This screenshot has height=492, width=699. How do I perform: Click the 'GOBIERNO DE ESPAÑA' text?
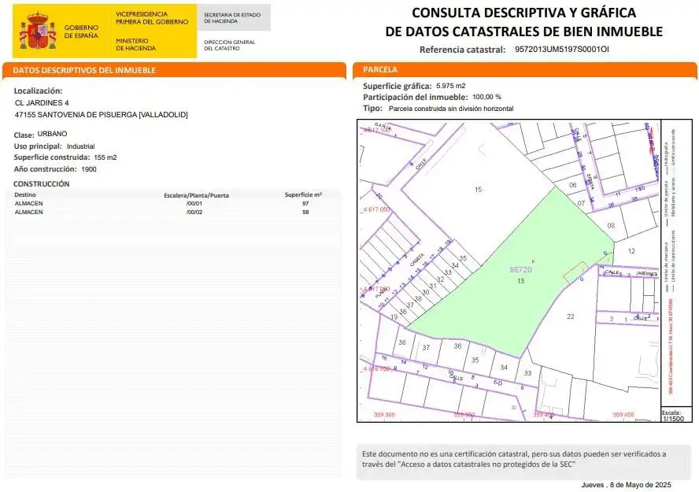pyautogui.click(x=81, y=31)
